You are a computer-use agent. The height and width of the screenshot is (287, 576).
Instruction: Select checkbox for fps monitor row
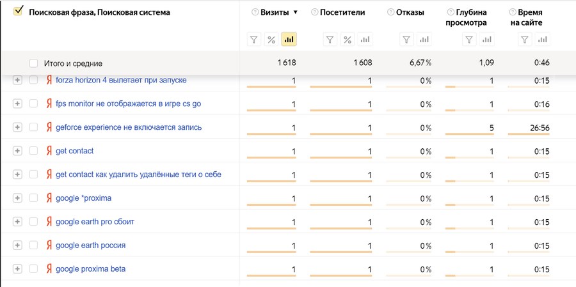click(33, 104)
